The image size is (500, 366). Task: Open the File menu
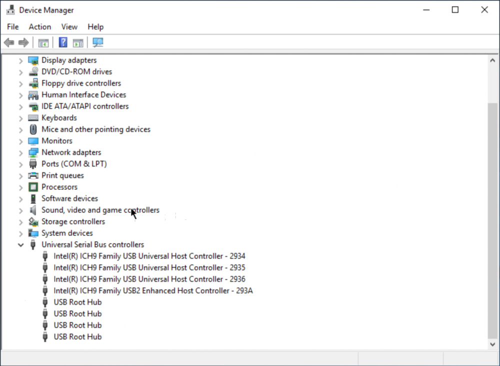pos(13,27)
